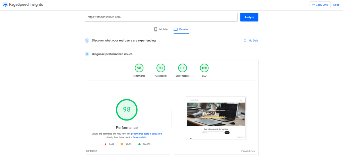Switch to the Mobile tab
343x156 pixels.
(161, 29)
